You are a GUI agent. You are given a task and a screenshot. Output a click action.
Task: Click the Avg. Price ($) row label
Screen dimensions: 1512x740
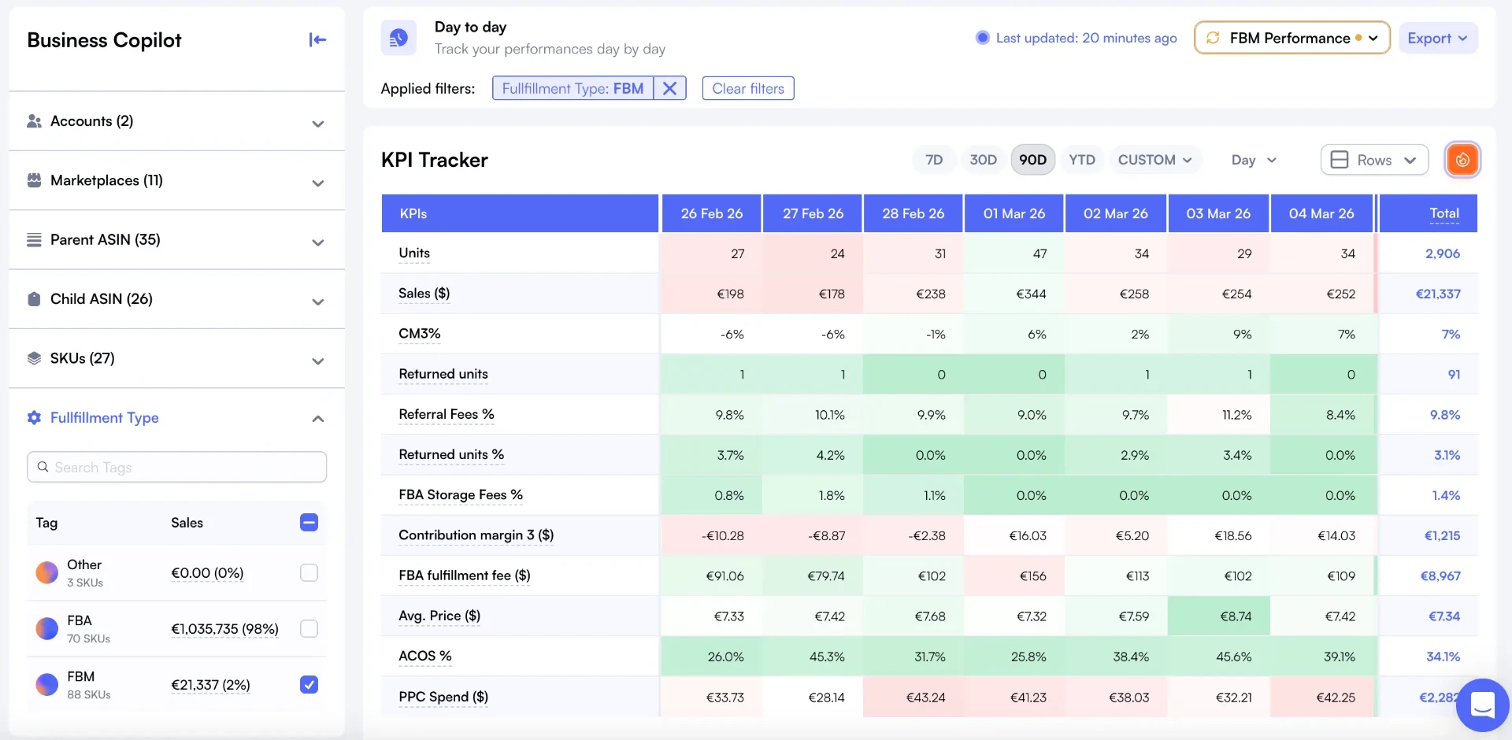coord(439,616)
